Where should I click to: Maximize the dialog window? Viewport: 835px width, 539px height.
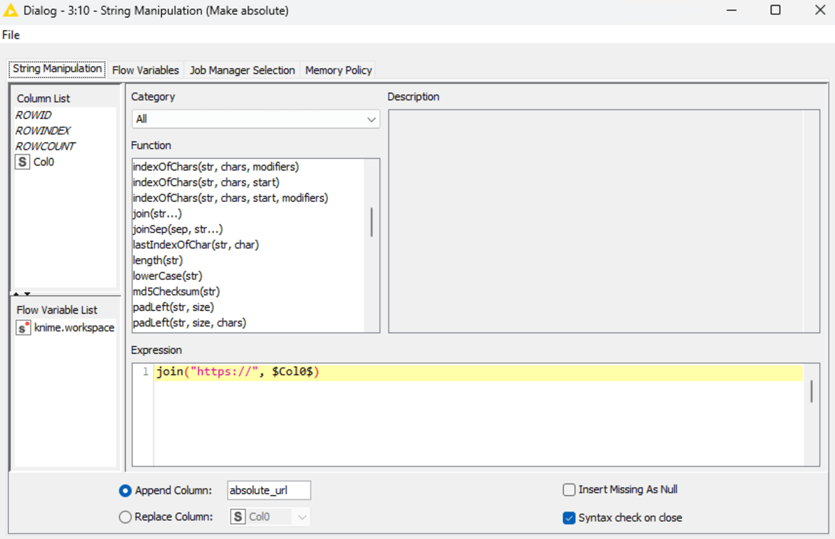776,10
